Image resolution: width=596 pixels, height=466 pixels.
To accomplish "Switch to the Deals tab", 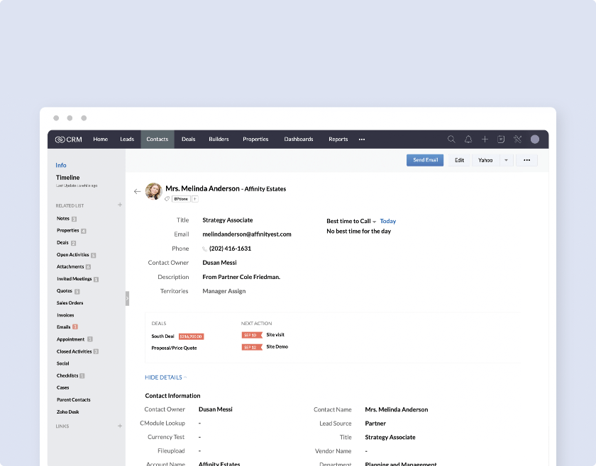I will coord(188,140).
